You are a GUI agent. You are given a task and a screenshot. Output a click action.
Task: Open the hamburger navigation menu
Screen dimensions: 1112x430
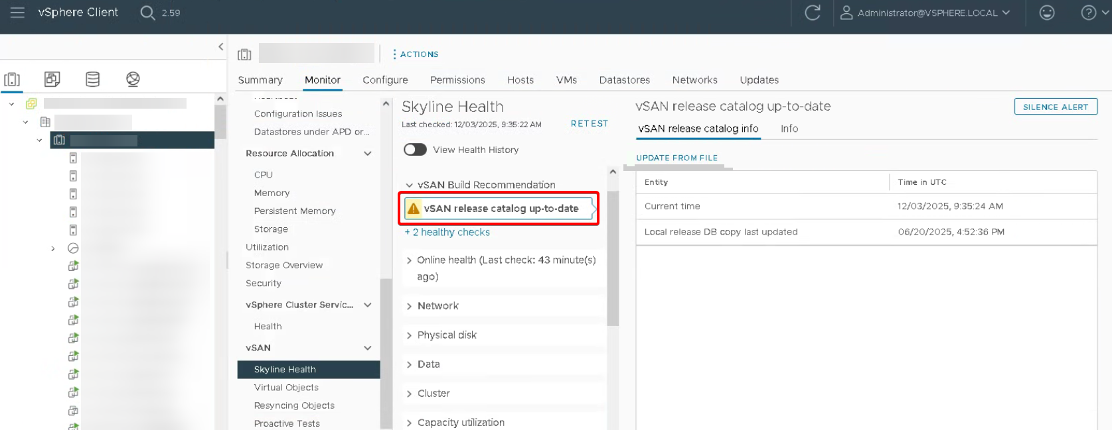(x=17, y=13)
